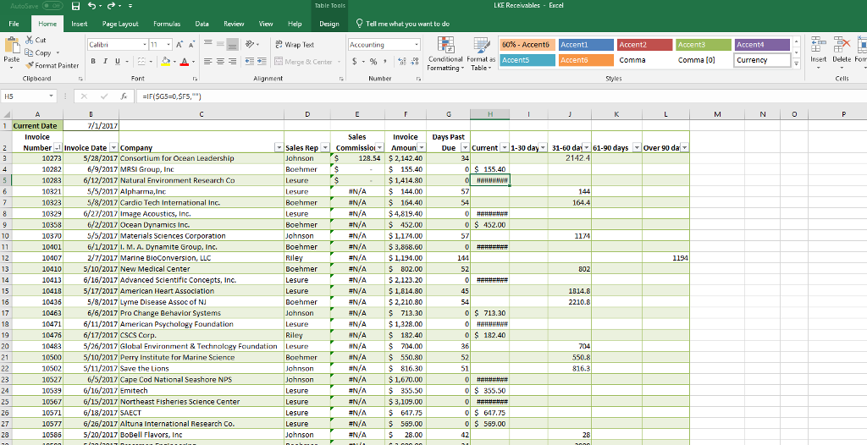Click the fx Insert Function icon
The image size is (867, 445).
click(124, 96)
